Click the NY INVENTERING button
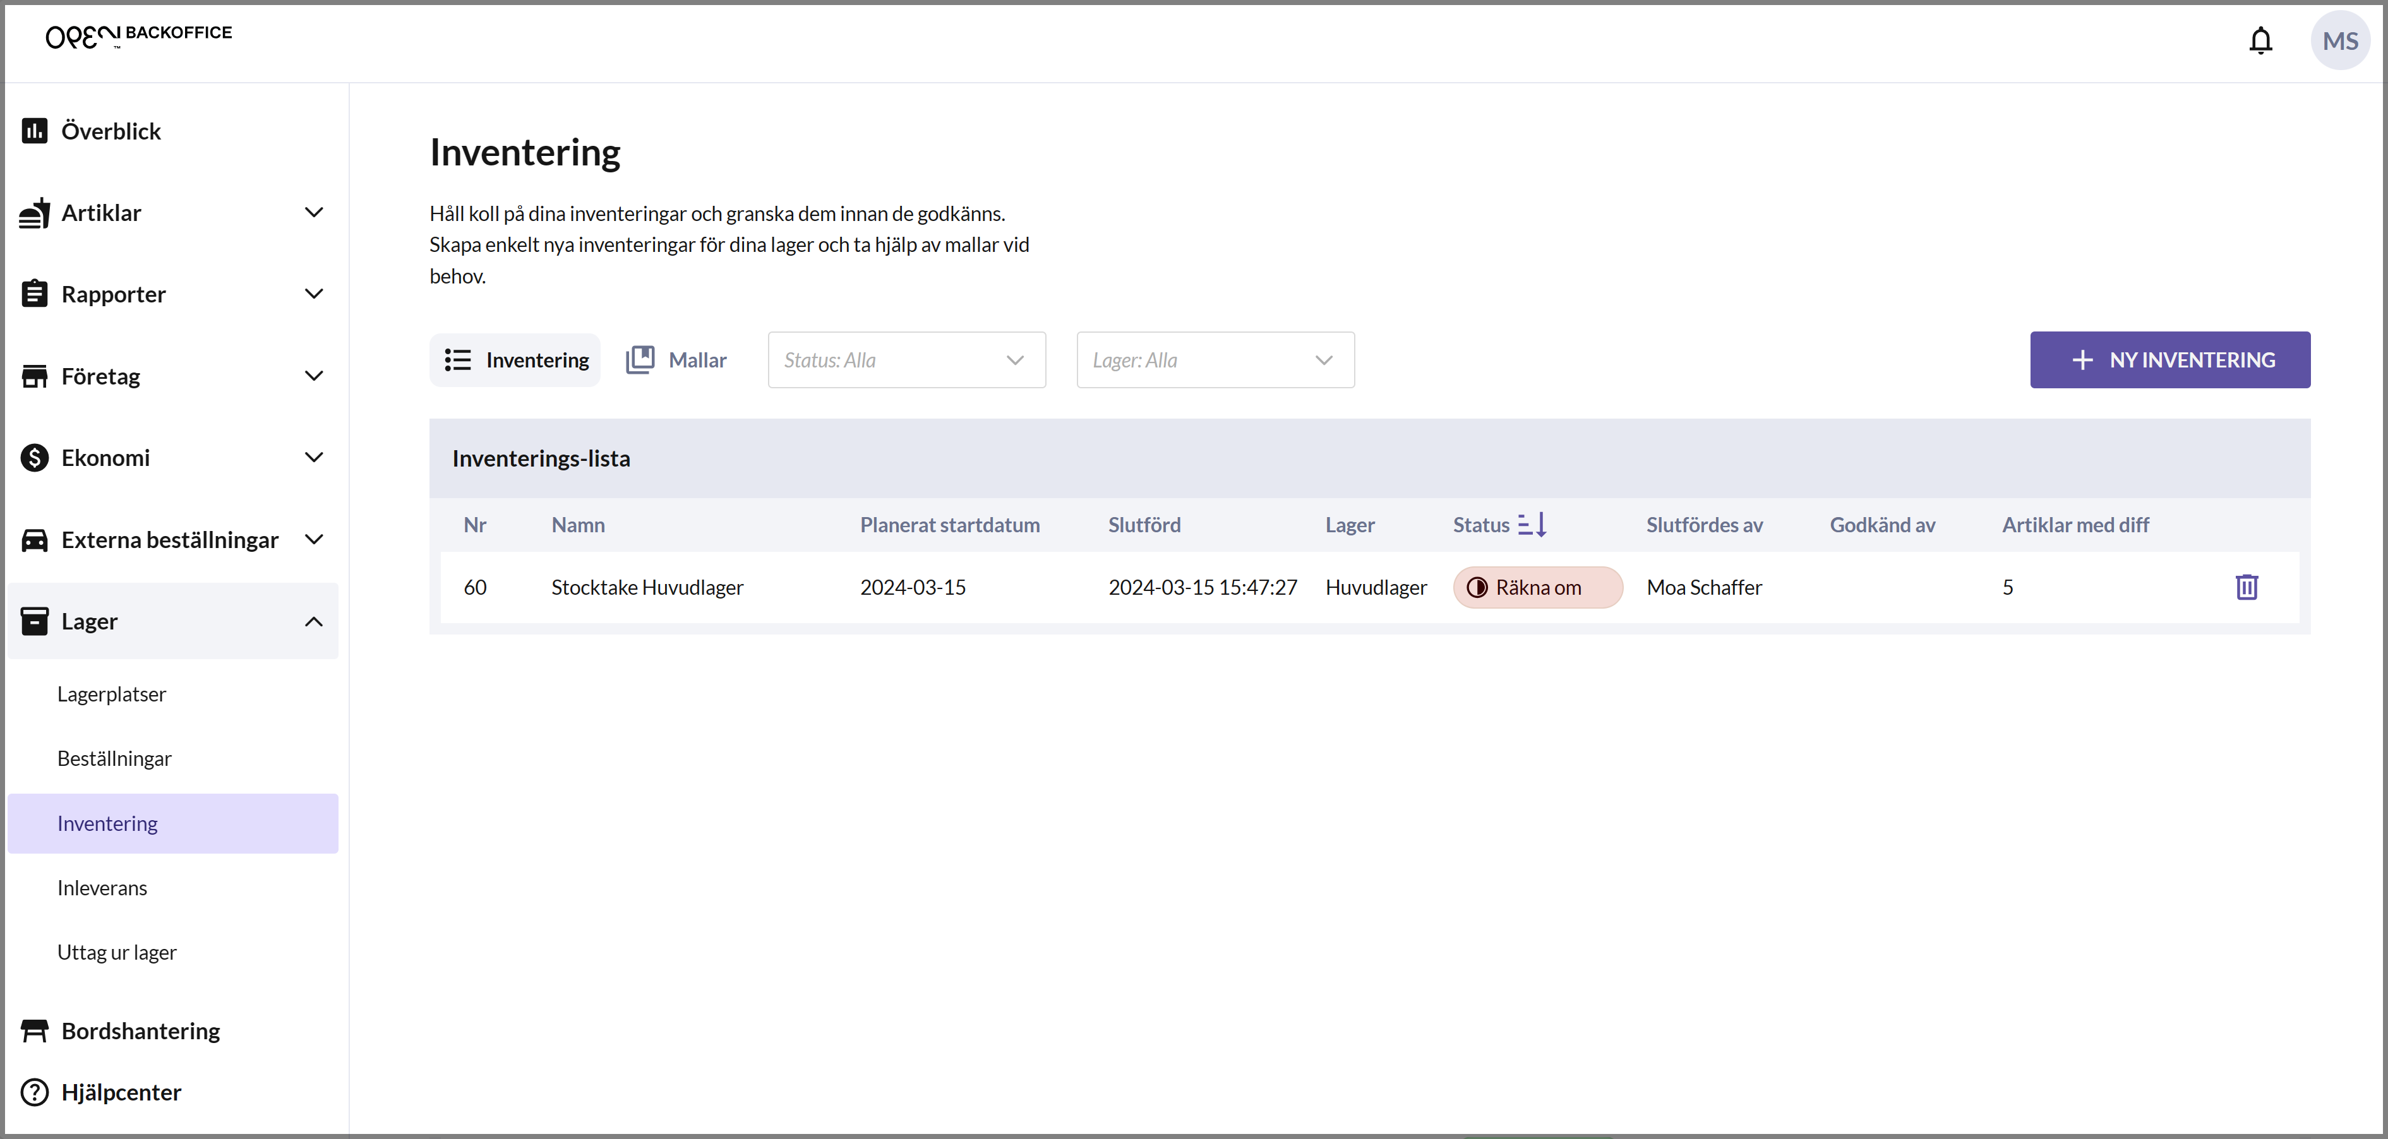 pos(2169,360)
